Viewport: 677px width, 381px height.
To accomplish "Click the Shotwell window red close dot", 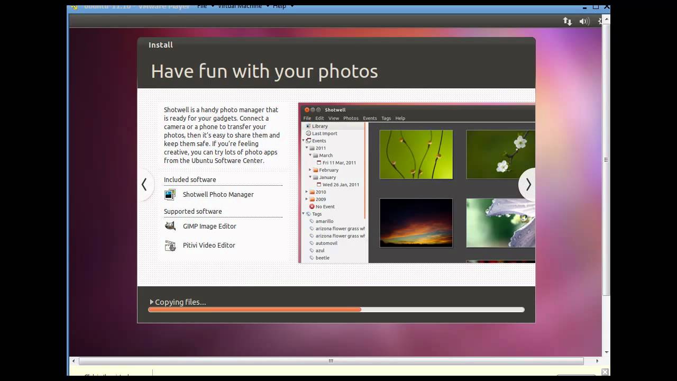I will tap(306, 110).
